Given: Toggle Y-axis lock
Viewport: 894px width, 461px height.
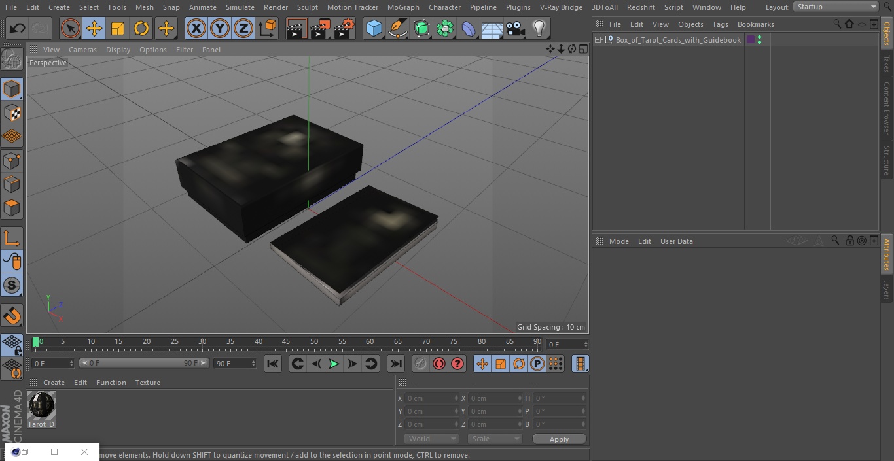Looking at the screenshot, I should tap(219, 28).
